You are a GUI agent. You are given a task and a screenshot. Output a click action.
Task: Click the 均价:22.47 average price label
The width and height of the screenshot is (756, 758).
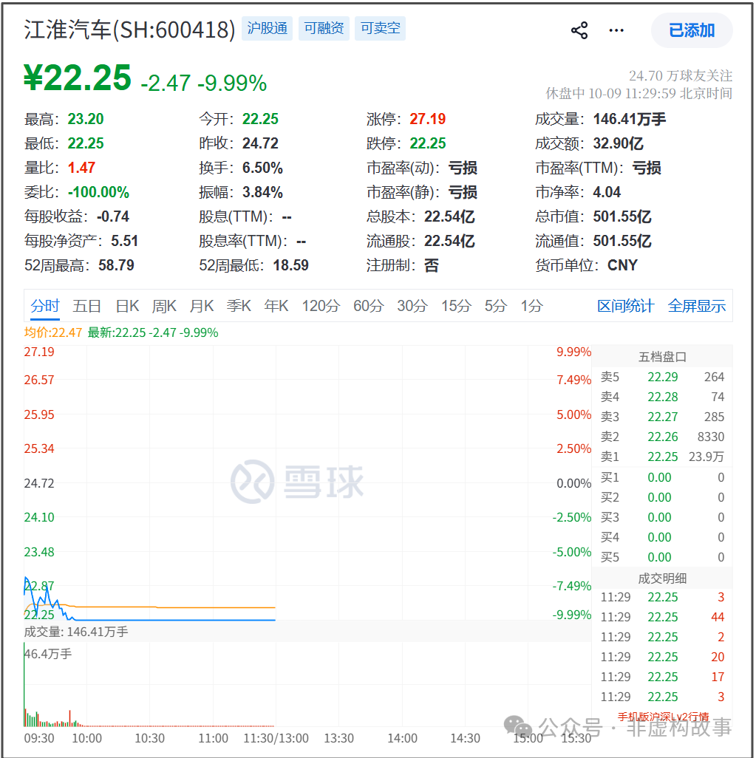point(53,332)
